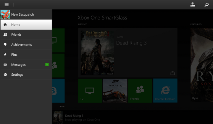This screenshot has height=124, width=213.
Task: Open the Dead Rising 3 cover art
Action: pos(97,53)
